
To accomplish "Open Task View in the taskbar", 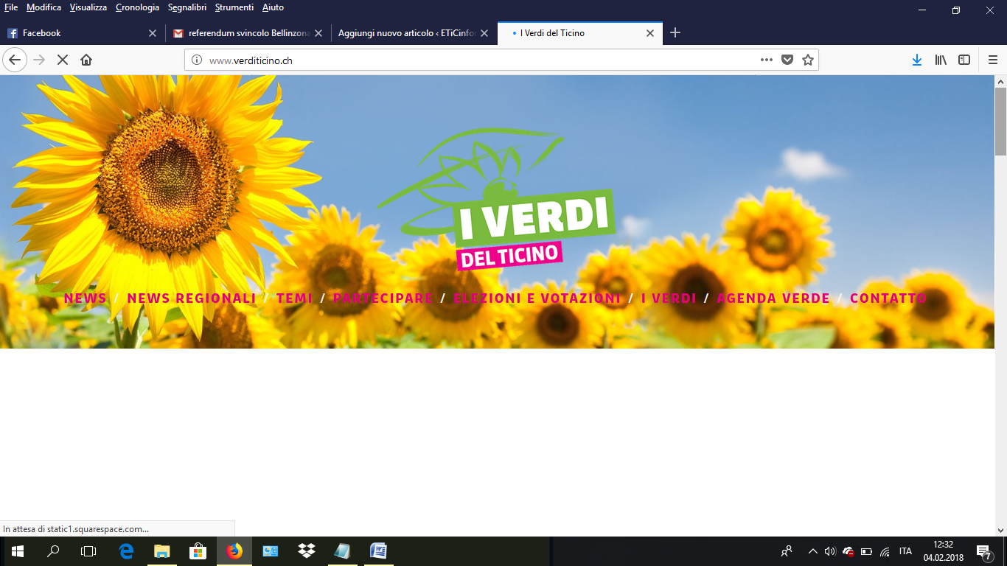I will click(88, 551).
